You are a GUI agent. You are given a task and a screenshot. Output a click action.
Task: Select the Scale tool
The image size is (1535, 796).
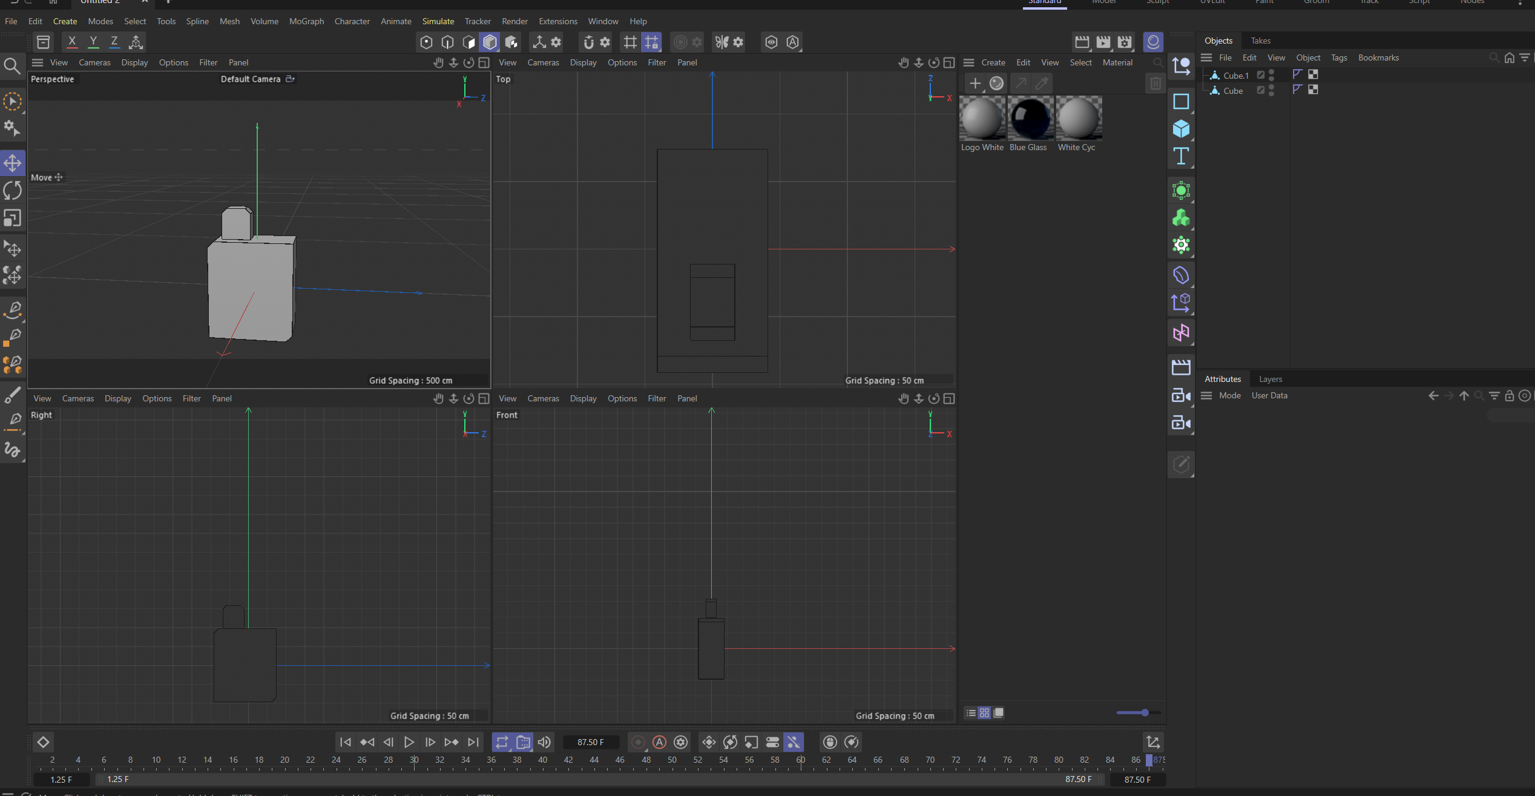13,218
